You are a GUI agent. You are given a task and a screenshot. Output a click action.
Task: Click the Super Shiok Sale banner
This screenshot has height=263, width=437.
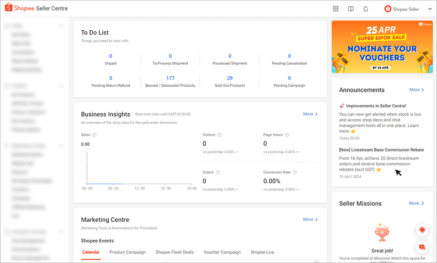click(382, 47)
